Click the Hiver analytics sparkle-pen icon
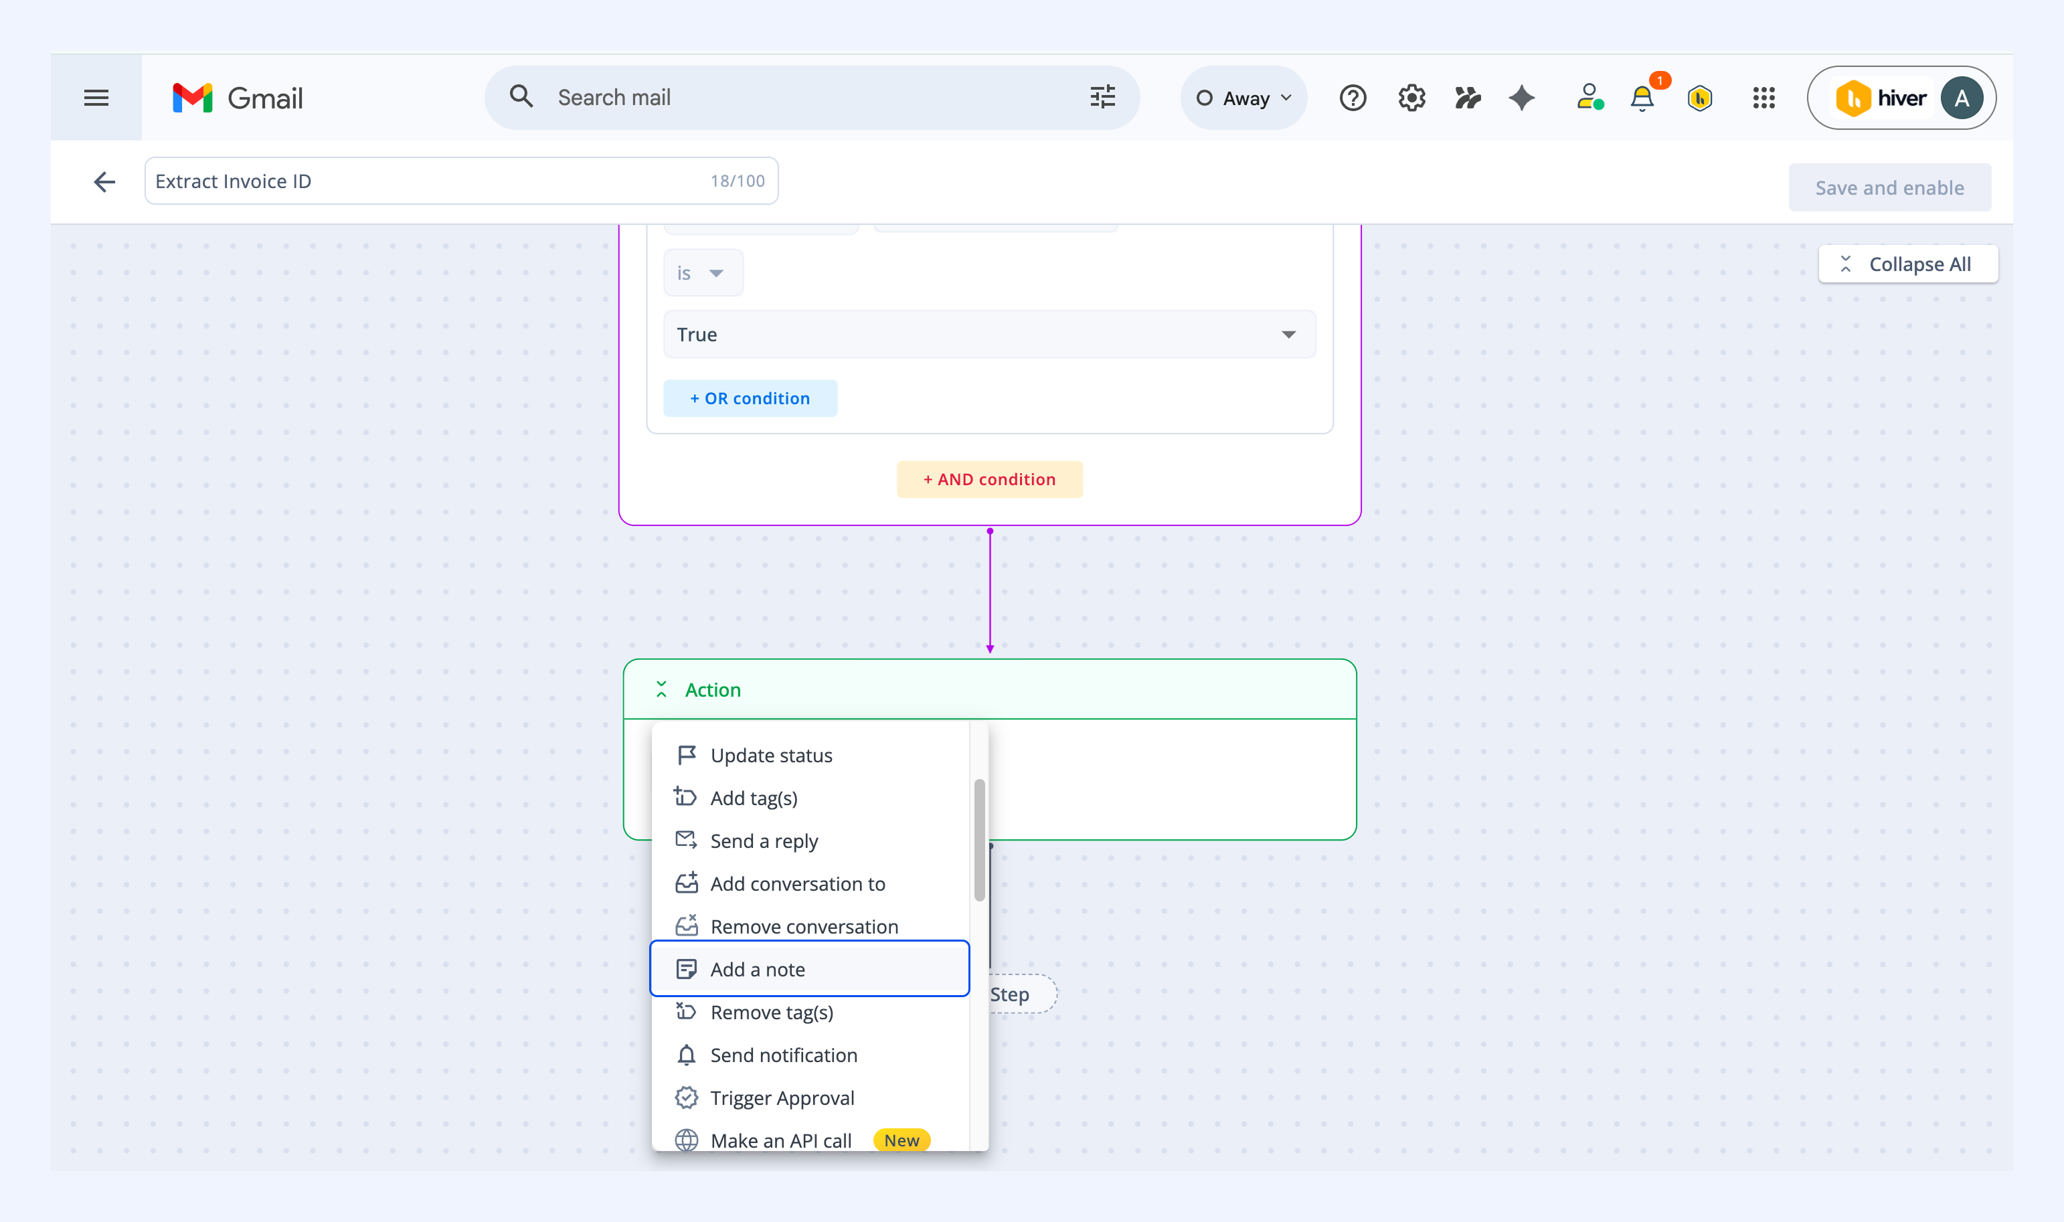The image size is (2064, 1222). pos(1467,98)
